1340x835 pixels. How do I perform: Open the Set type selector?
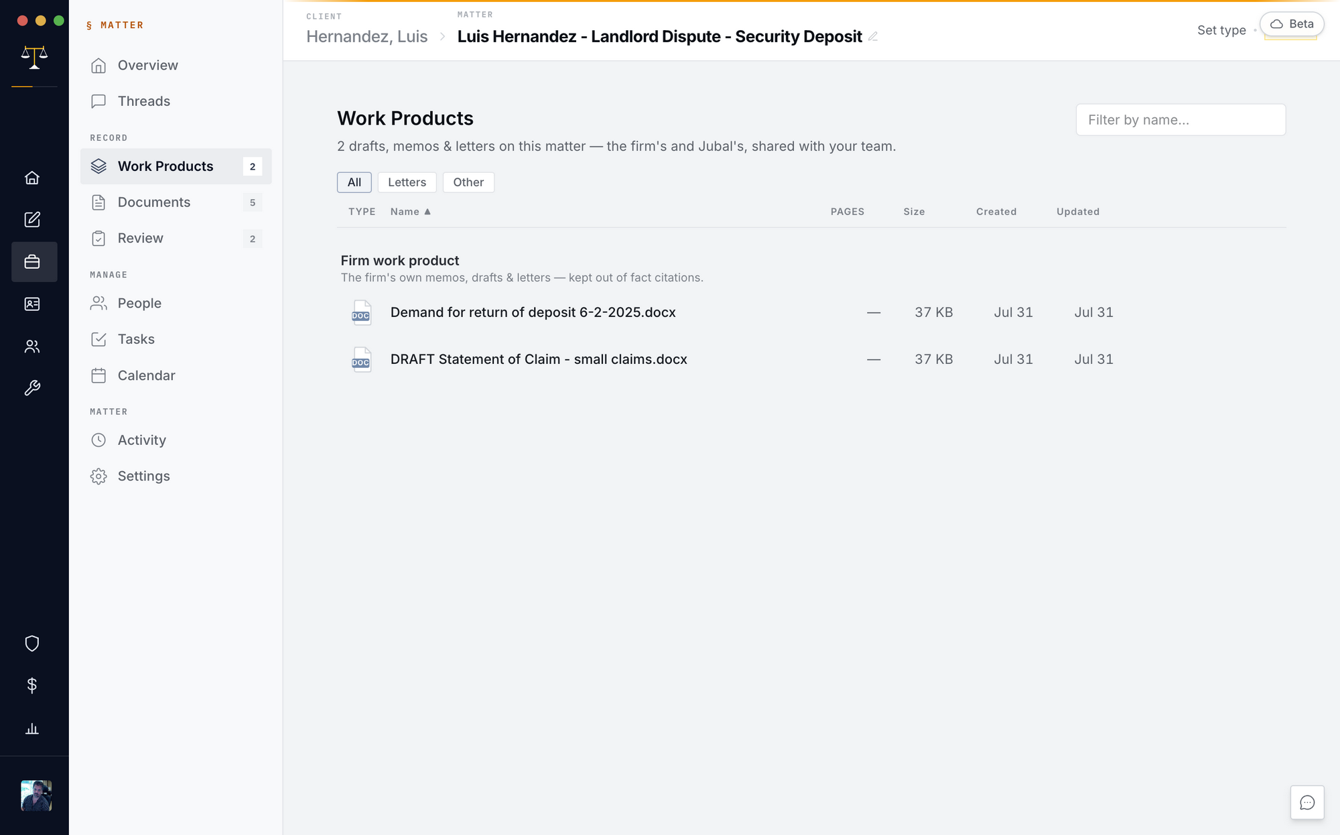coord(1221,30)
